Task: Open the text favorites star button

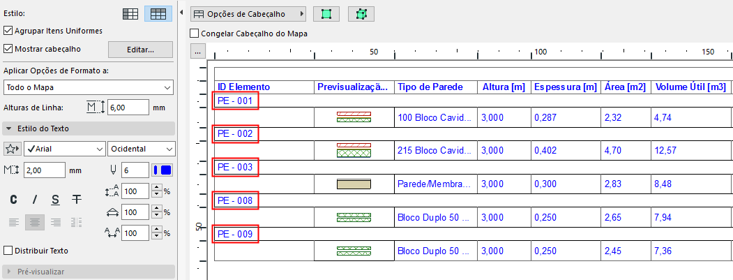Action: tap(13, 149)
